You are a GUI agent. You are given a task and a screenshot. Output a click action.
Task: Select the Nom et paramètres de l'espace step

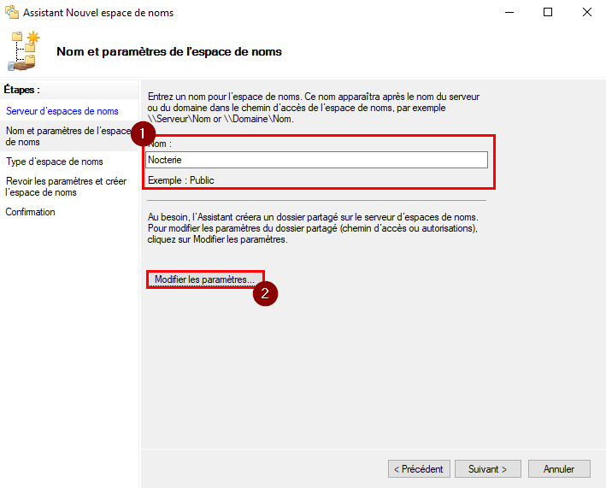click(68, 136)
